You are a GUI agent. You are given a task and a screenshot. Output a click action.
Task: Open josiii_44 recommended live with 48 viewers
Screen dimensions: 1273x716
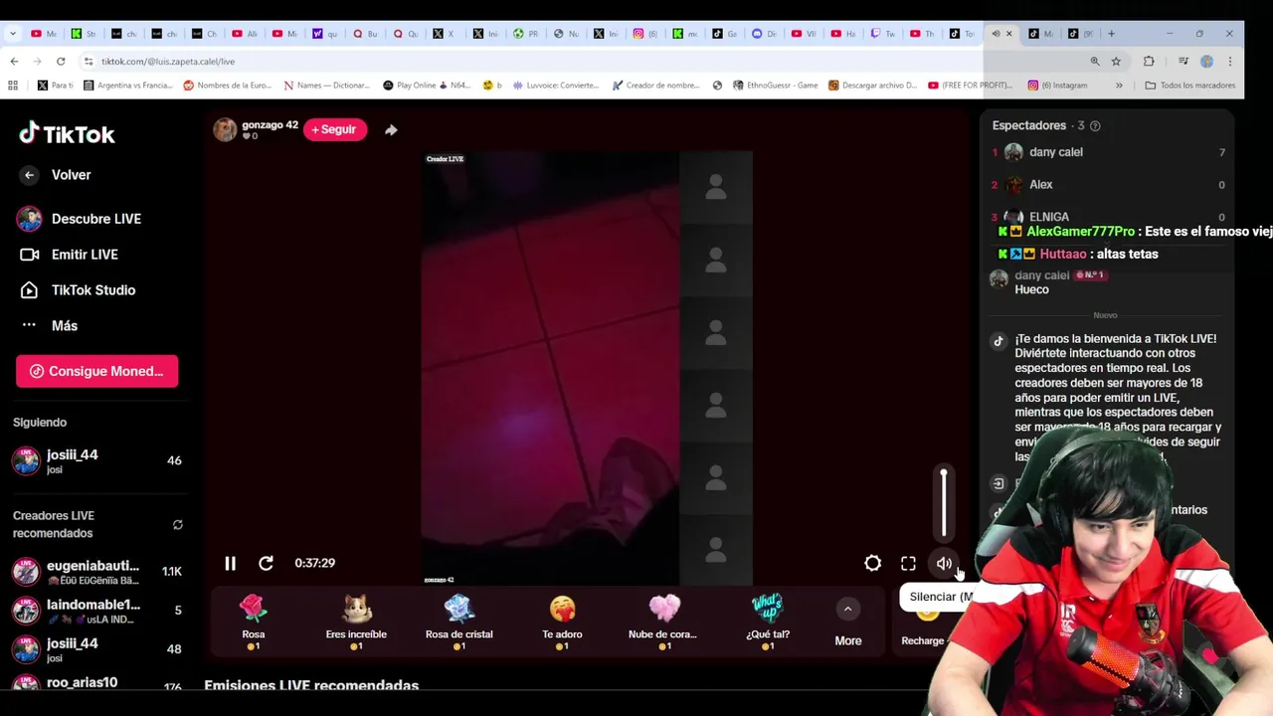coord(97,649)
